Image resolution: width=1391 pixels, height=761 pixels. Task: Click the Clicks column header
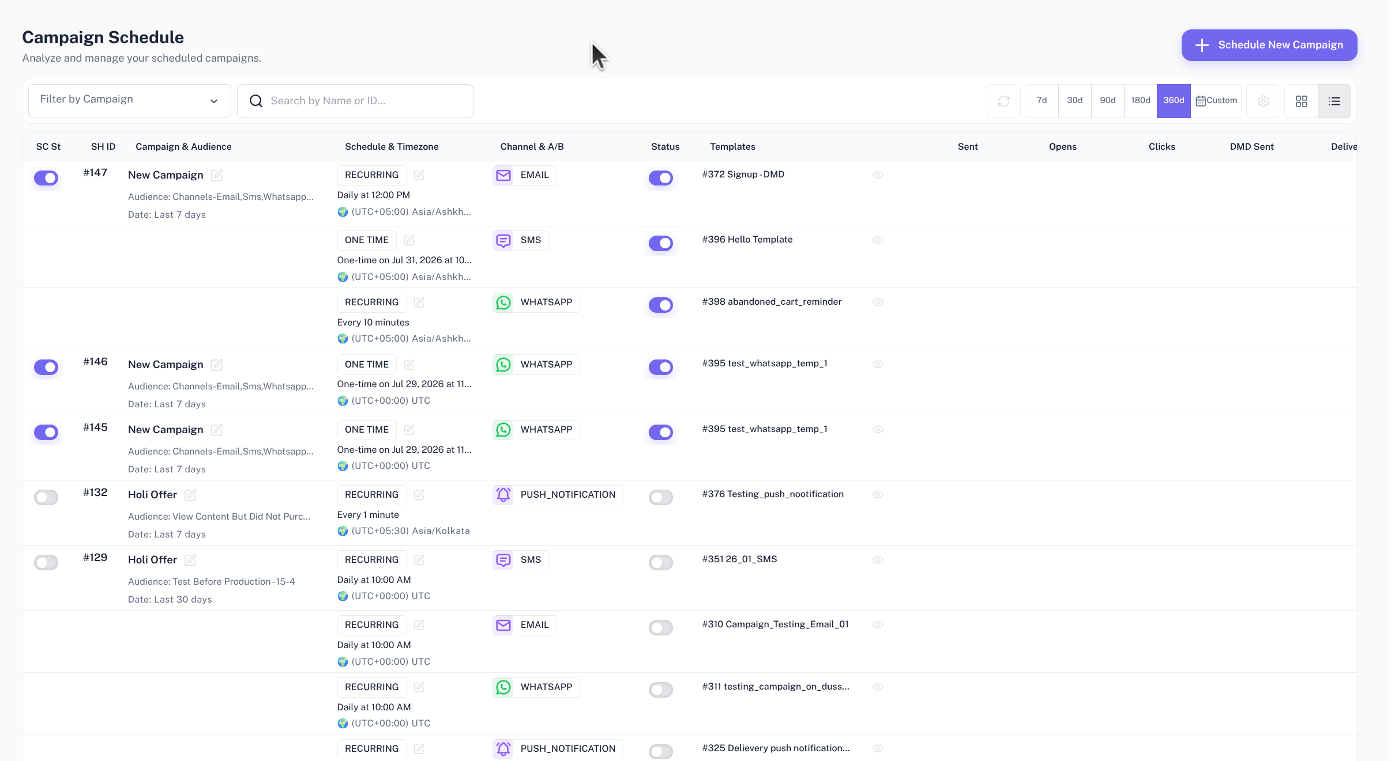click(1161, 147)
